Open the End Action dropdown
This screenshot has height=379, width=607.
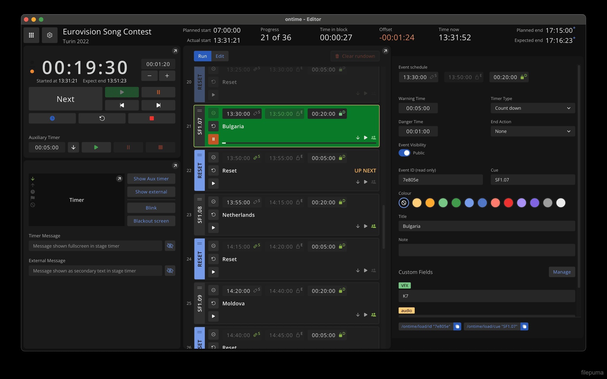coord(533,131)
